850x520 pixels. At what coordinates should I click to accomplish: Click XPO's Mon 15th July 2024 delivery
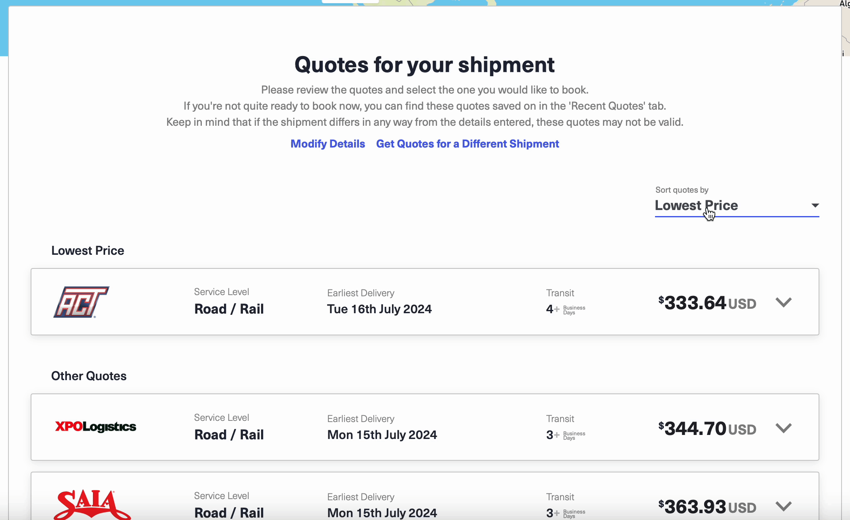tap(382, 435)
